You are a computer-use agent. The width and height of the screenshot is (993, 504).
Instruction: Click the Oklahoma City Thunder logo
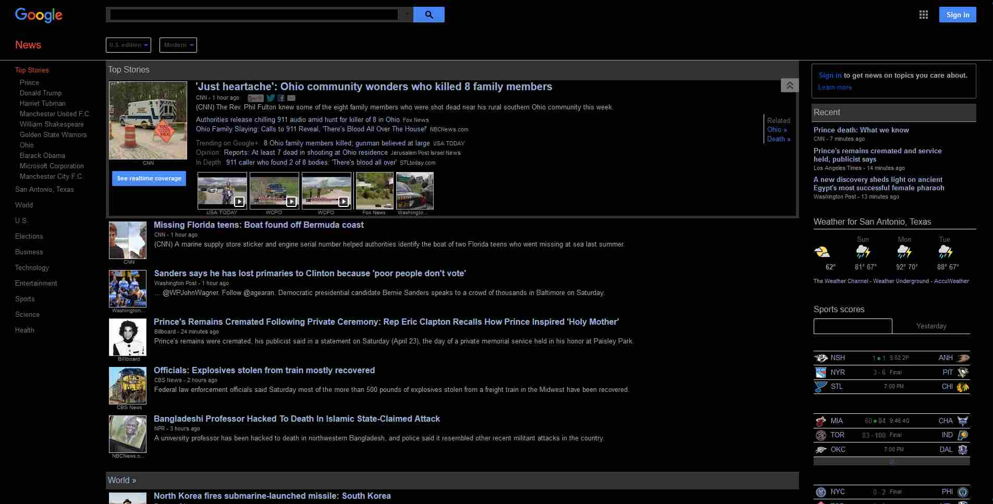coord(821,450)
